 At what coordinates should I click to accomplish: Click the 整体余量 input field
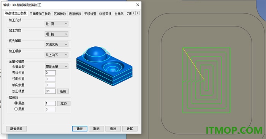[51, 73]
